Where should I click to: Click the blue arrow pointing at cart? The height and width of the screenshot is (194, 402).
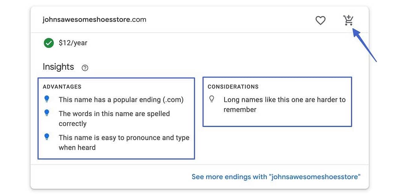click(364, 45)
